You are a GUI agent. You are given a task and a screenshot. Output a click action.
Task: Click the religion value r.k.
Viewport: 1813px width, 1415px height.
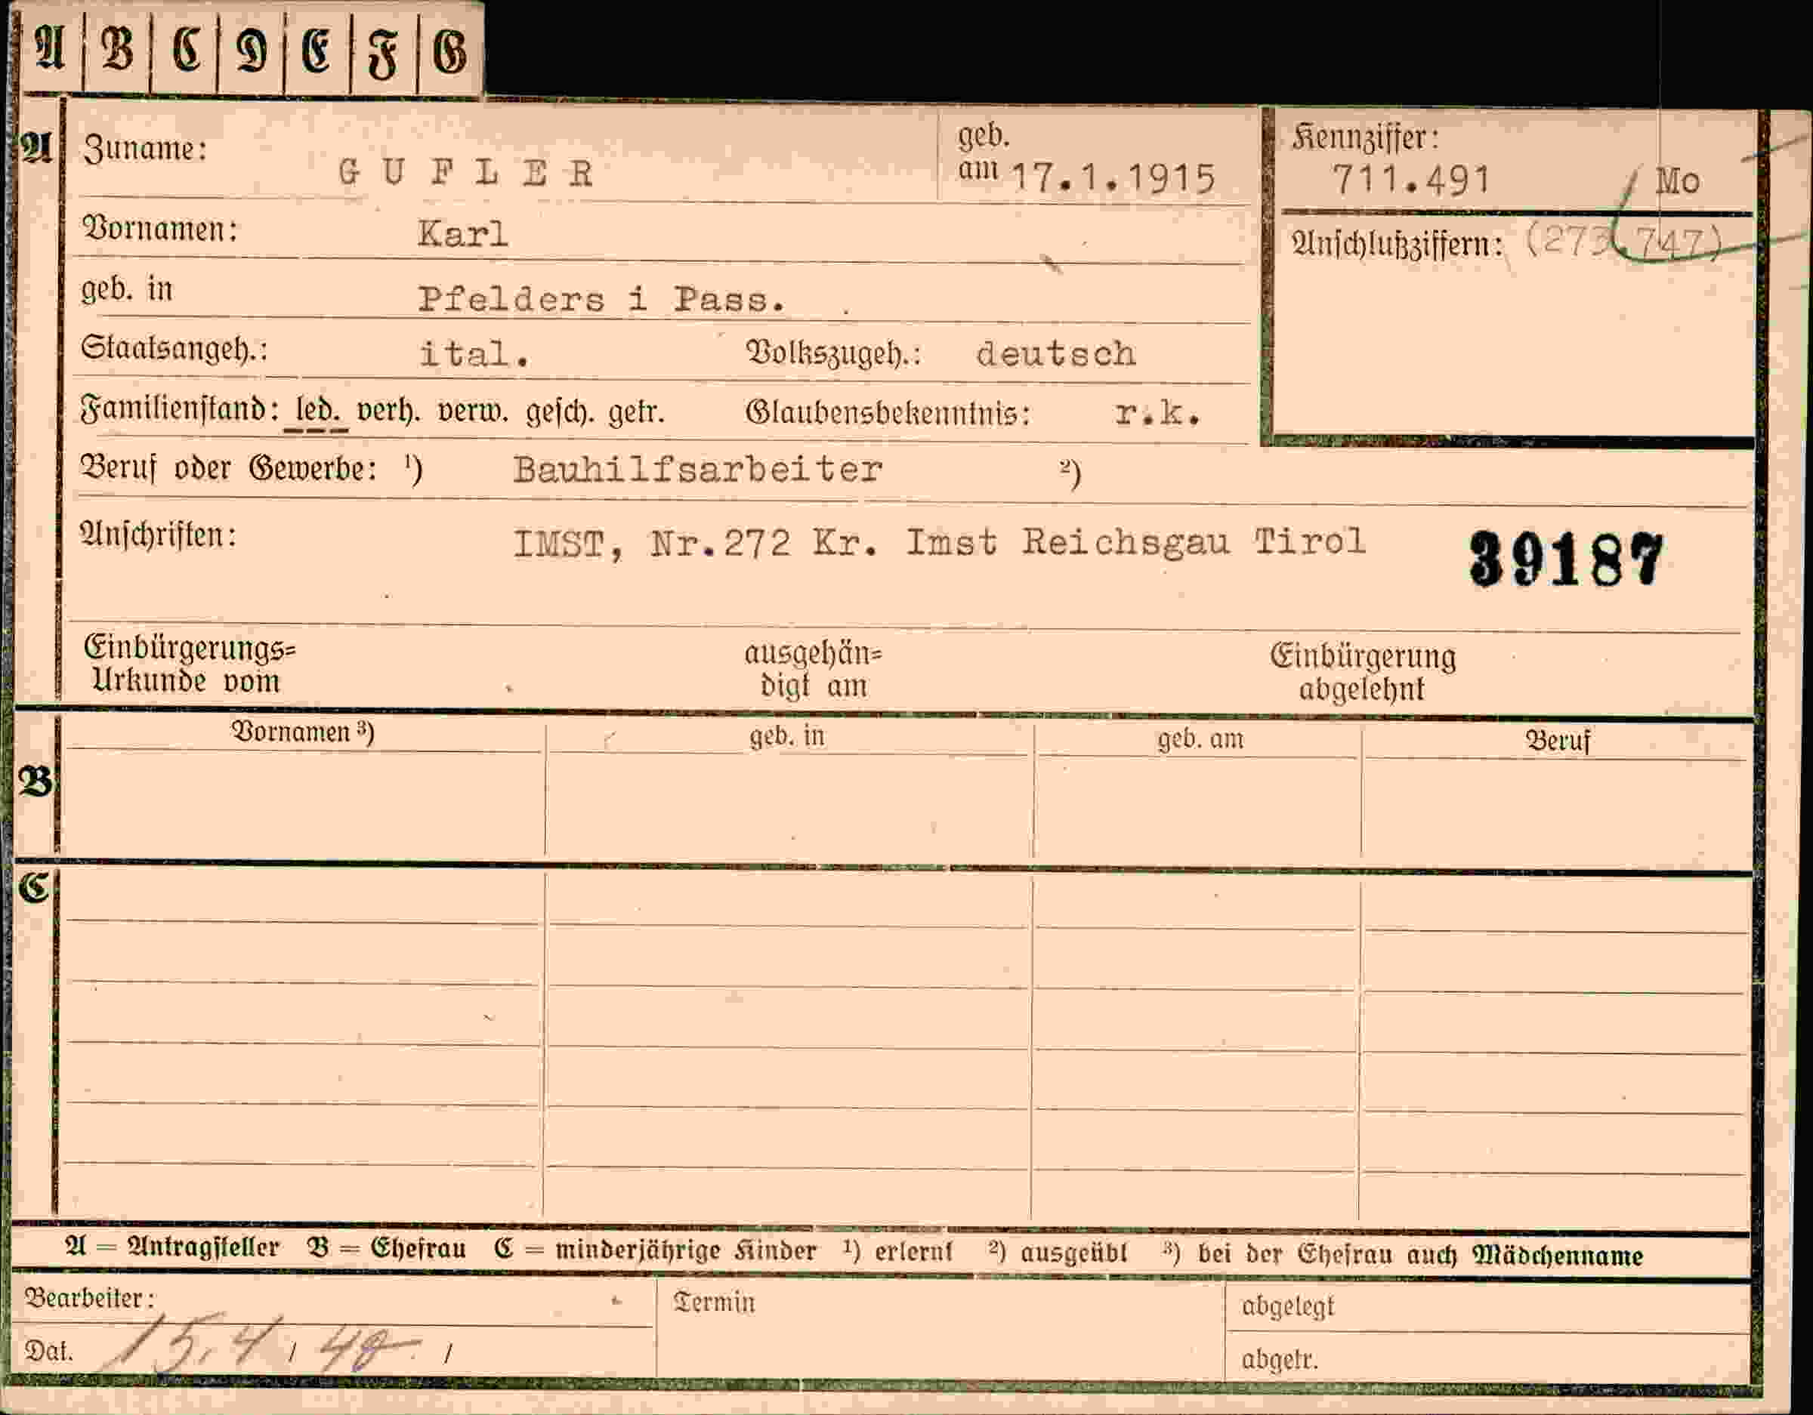pos(1157,412)
